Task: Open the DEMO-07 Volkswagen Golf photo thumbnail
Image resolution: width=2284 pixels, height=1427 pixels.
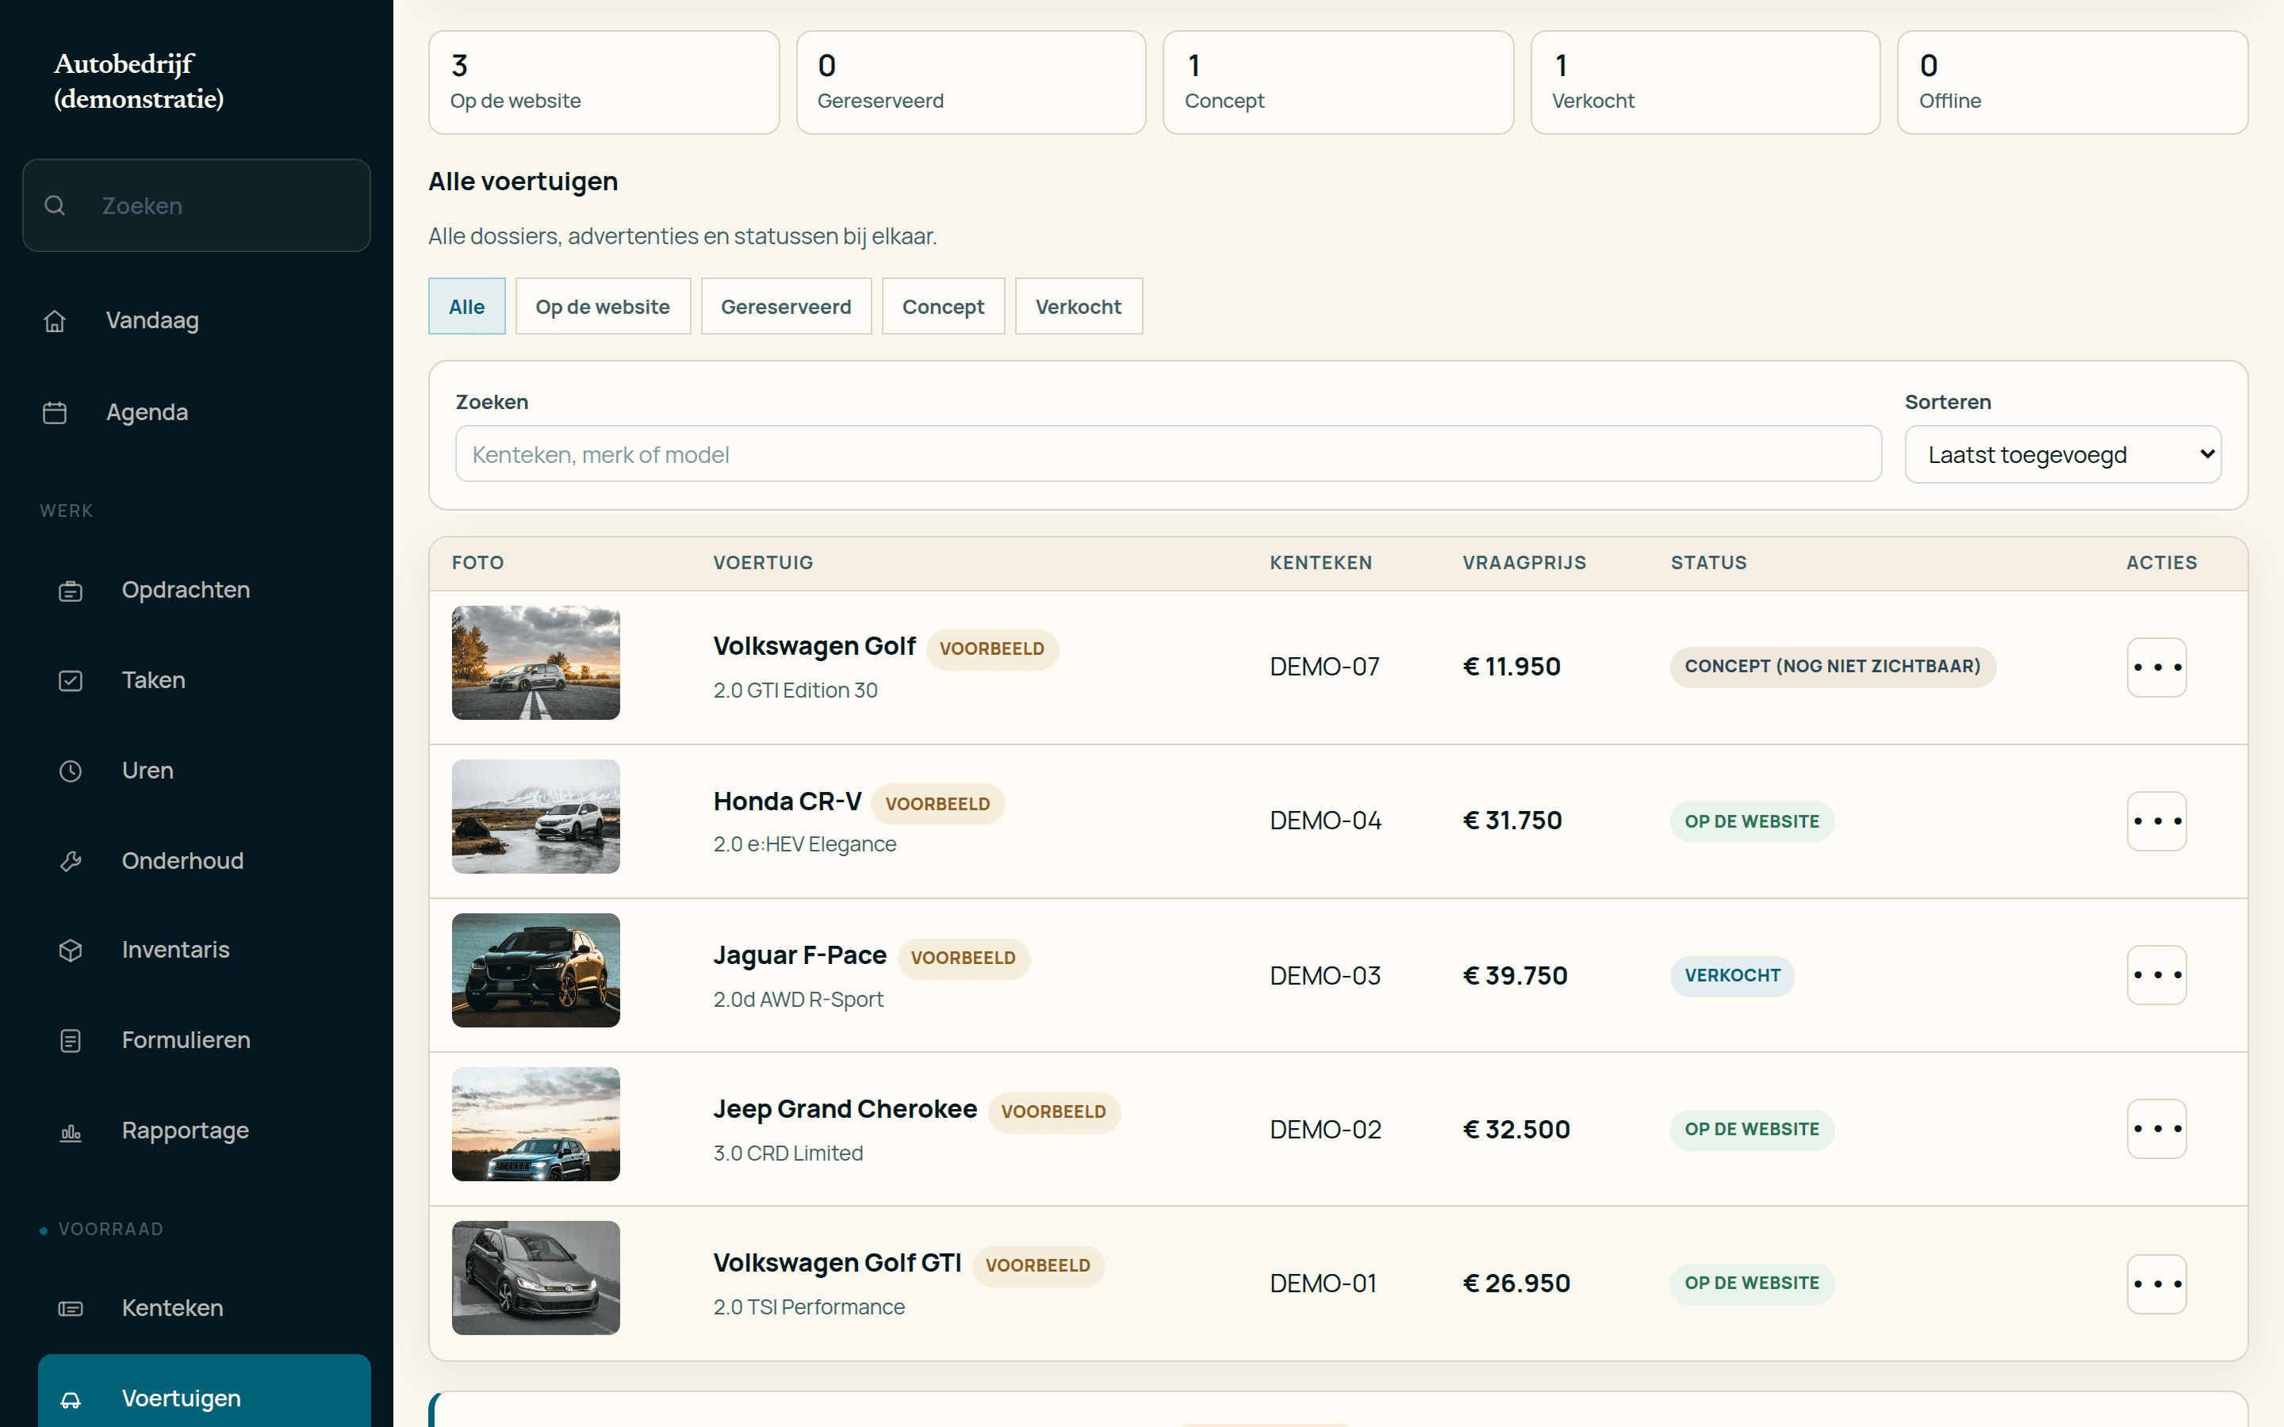Action: (536, 663)
